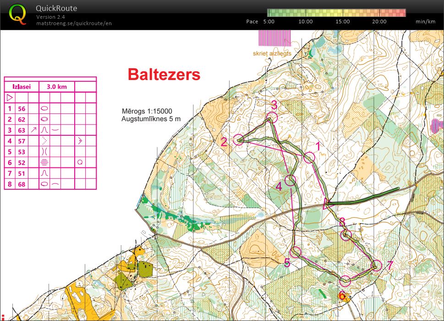The width and height of the screenshot is (444, 321).
Task: Click the QuickRoute Q logo
Action: tap(17, 13)
